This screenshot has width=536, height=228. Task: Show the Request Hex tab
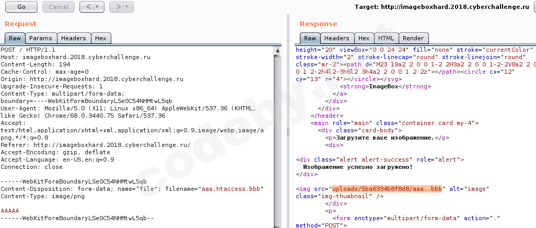(x=100, y=38)
